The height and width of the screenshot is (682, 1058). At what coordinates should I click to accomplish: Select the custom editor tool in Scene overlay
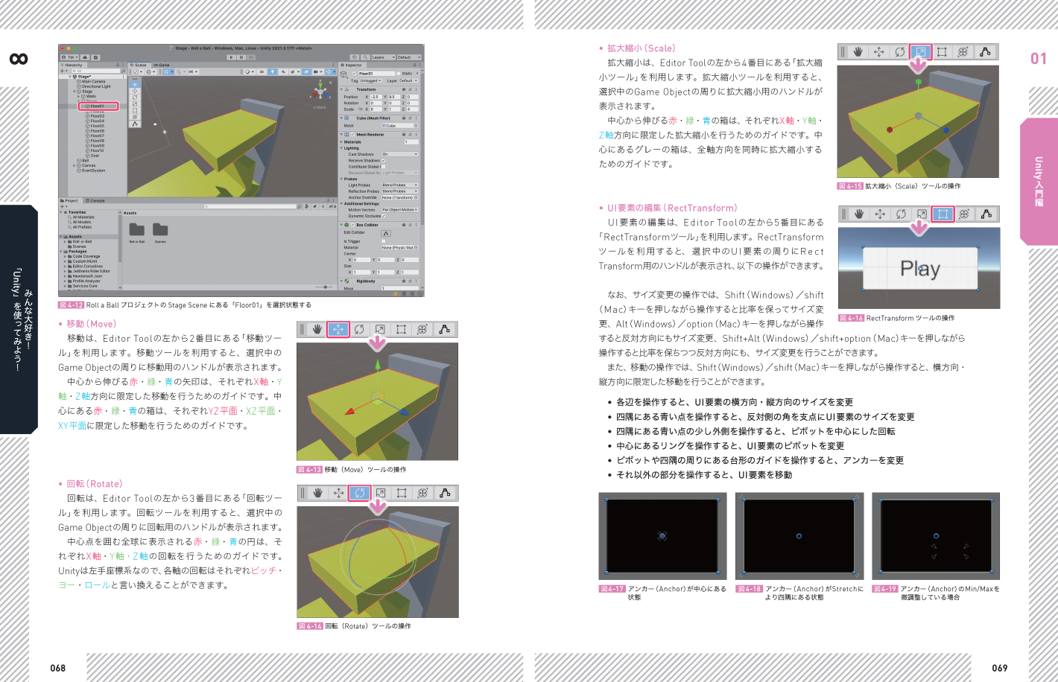click(x=135, y=124)
